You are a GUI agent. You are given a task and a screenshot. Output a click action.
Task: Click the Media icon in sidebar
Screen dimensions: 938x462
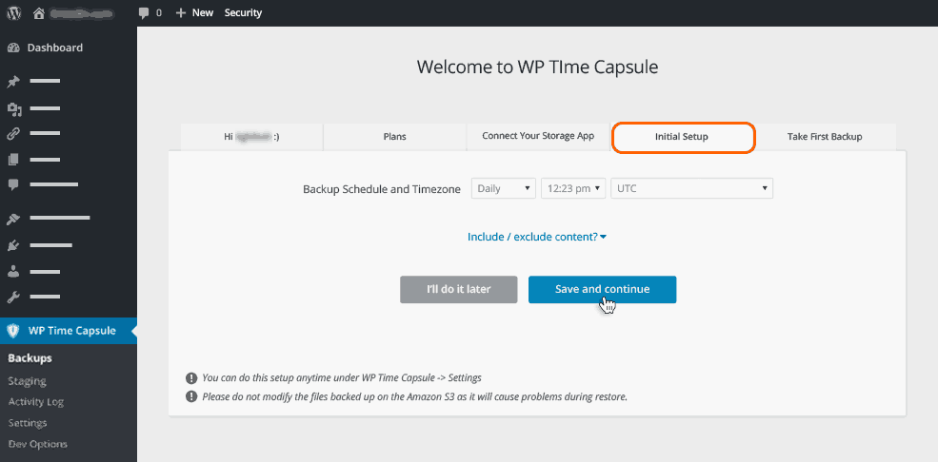click(13, 108)
